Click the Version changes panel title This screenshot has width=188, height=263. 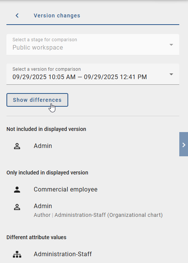[x=57, y=16]
